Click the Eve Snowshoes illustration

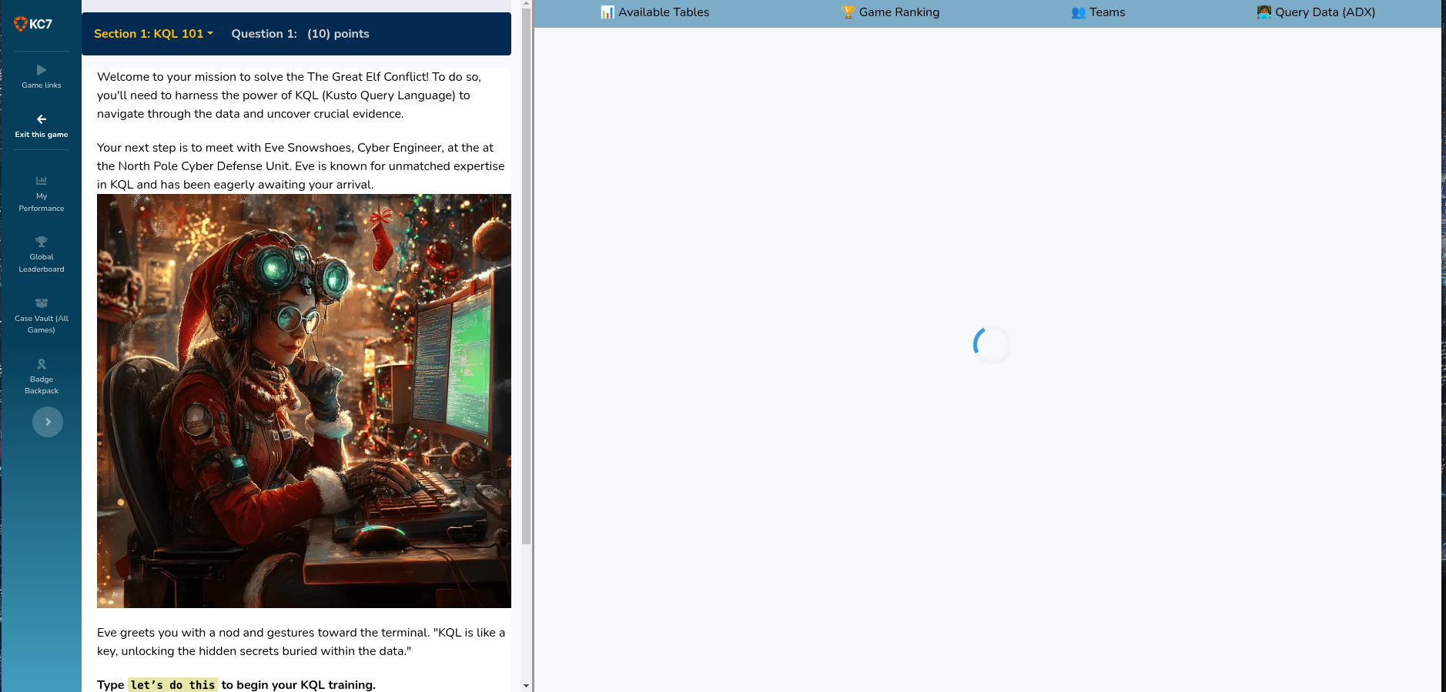(304, 401)
